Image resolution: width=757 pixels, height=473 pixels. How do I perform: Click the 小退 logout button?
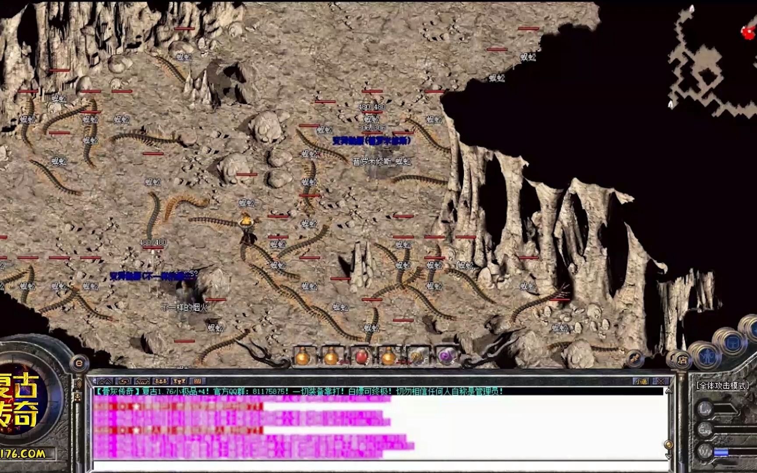tap(641, 381)
